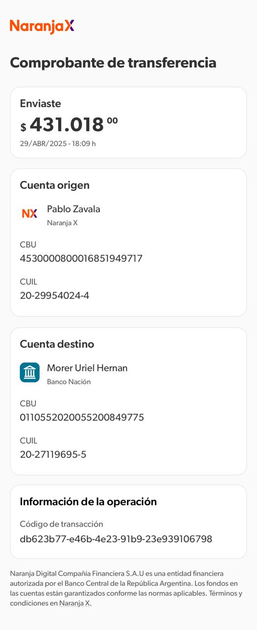Click the sent amount $431.018
Viewport: 257px width, 630px height.
click(x=69, y=125)
